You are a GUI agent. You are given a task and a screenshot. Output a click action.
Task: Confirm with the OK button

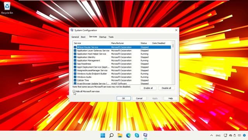[124, 98]
